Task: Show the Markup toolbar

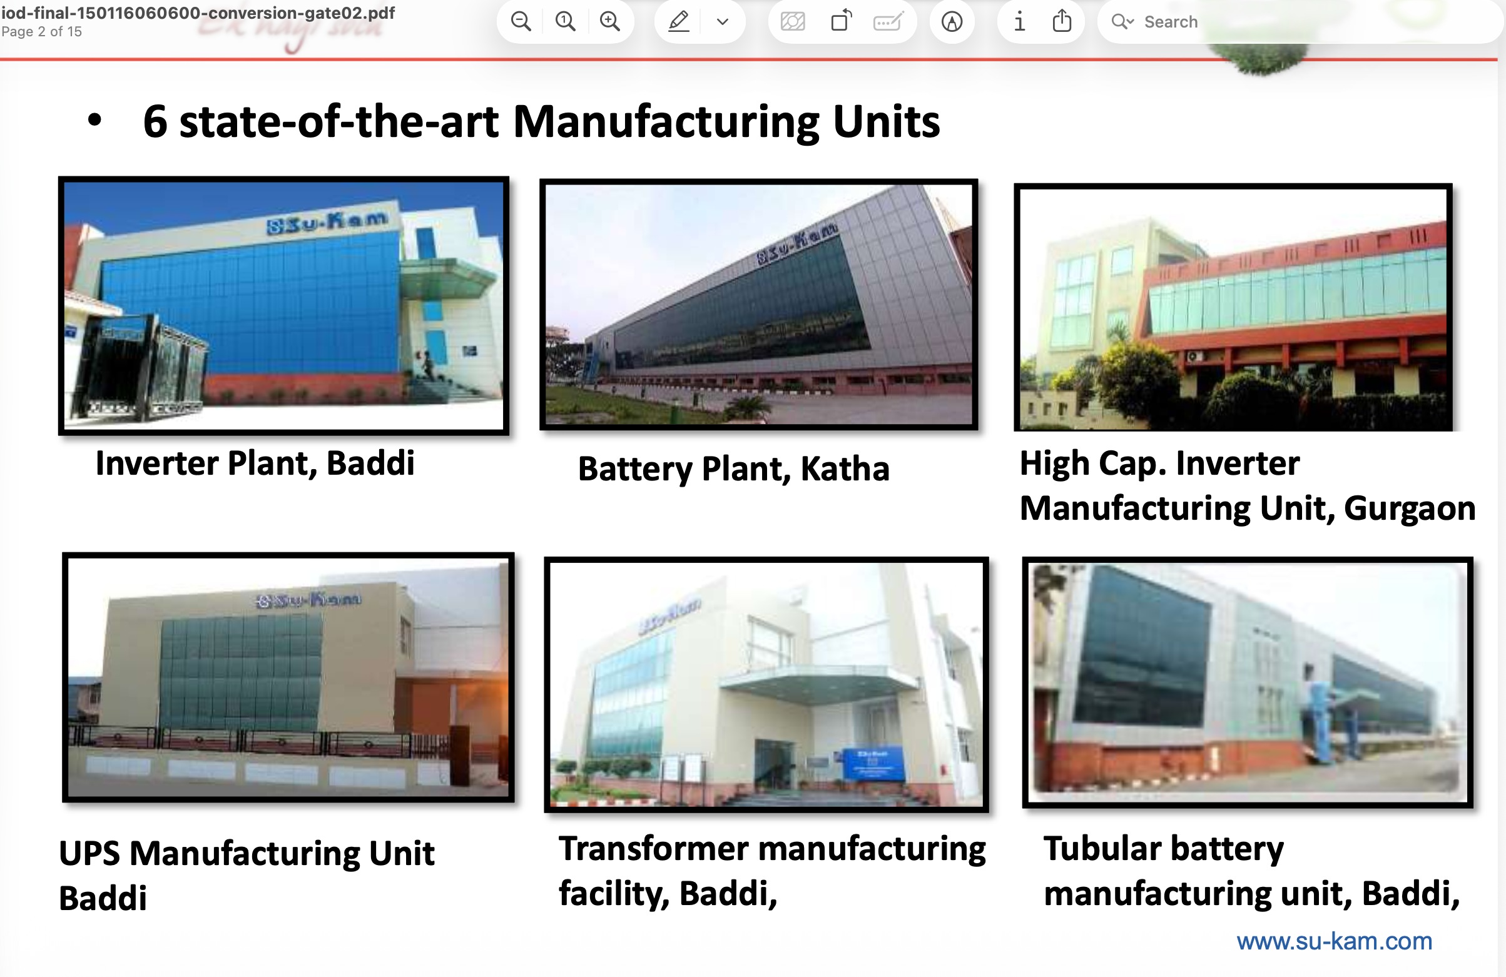Action: pos(952,21)
